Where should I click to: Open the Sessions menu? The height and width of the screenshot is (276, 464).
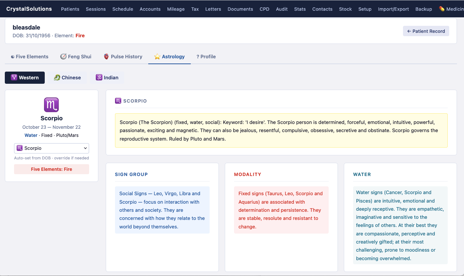tap(96, 9)
